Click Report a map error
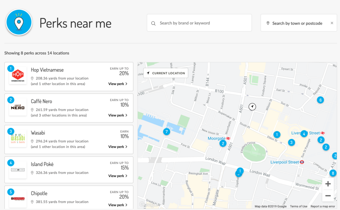340x210 pixels. (323, 206)
